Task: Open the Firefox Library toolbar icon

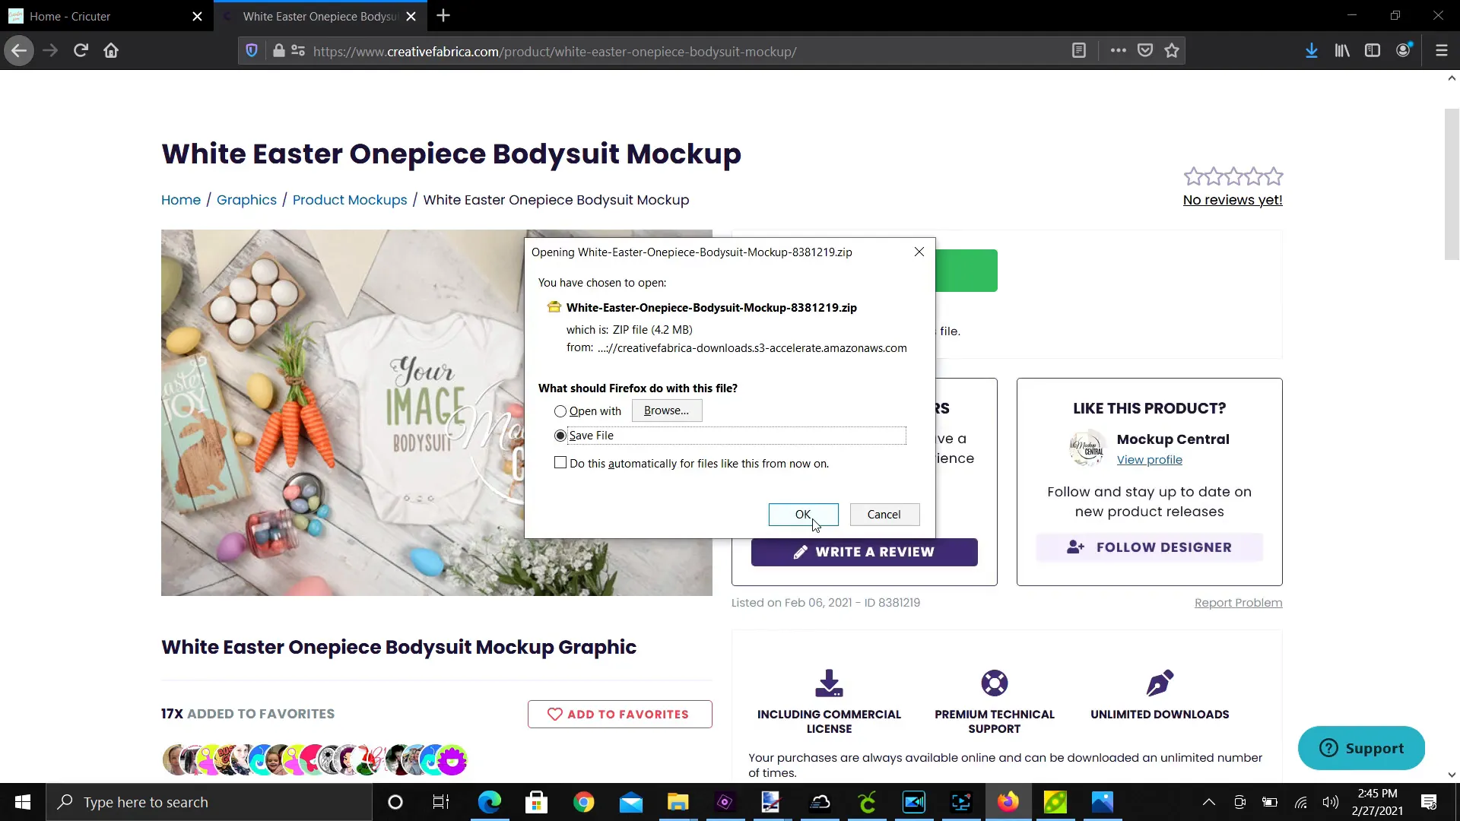Action: (1341, 50)
